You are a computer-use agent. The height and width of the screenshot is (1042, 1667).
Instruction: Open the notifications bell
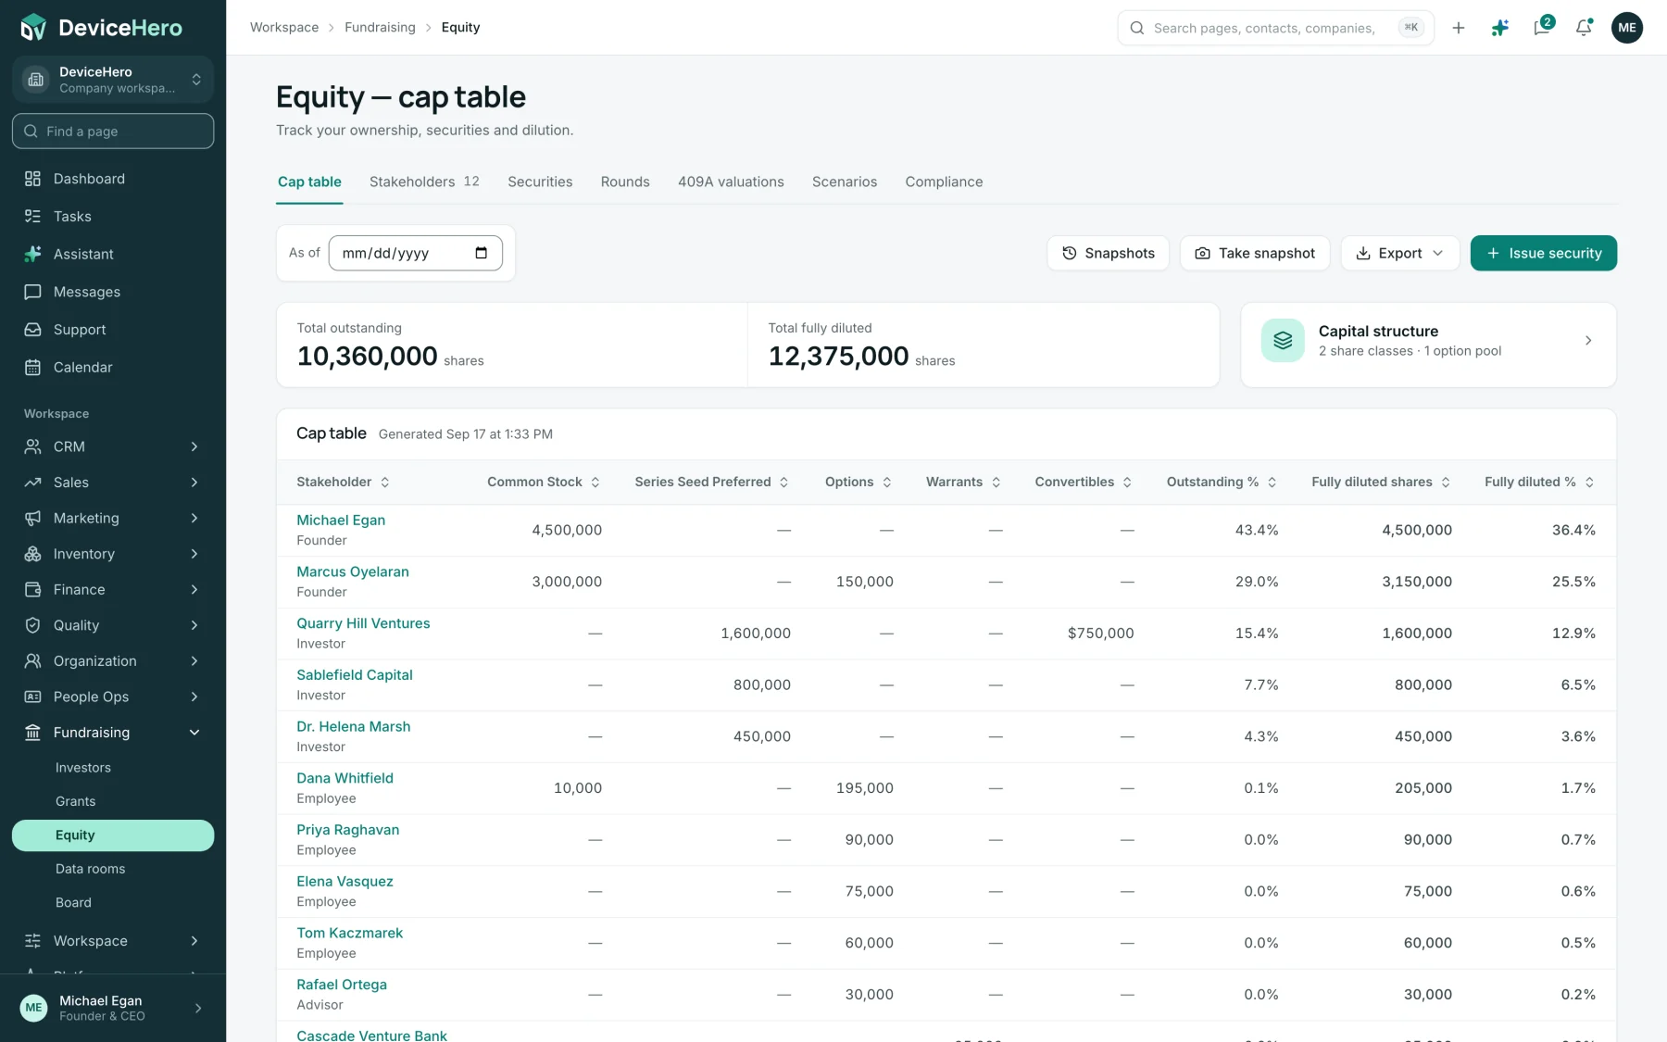(x=1584, y=28)
